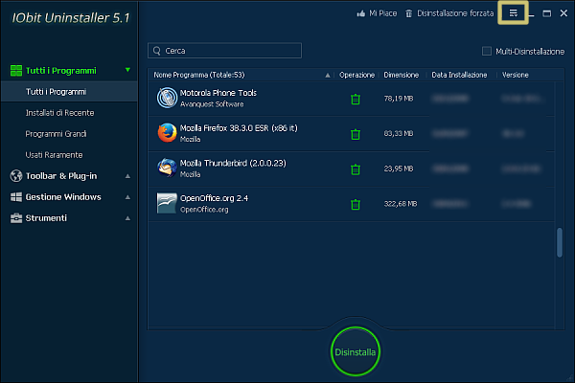Select the Motorola Phone Tools row name
Viewport: 575px width, 383px height.
[x=218, y=93]
